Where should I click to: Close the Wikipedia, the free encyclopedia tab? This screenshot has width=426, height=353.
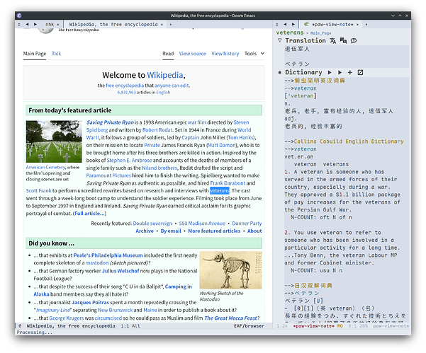point(162,25)
